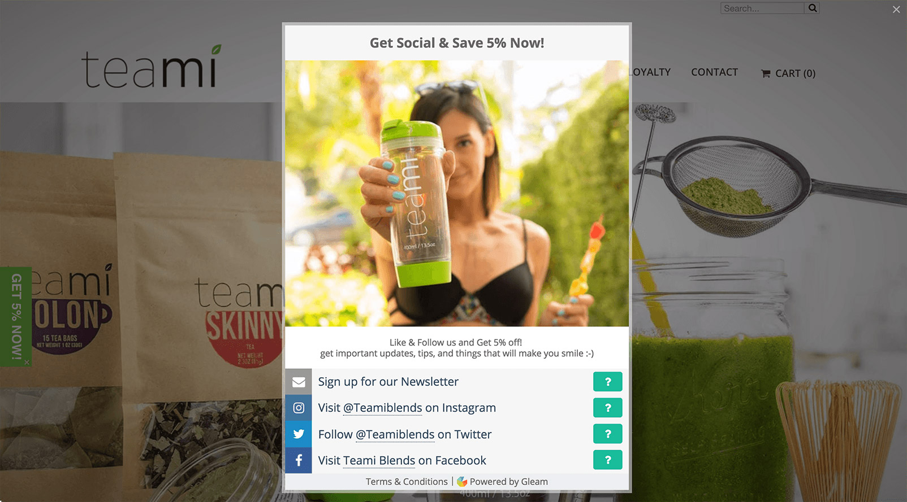This screenshot has height=502, width=907.
Task: Open the LOYALTY menu item
Action: click(x=650, y=72)
